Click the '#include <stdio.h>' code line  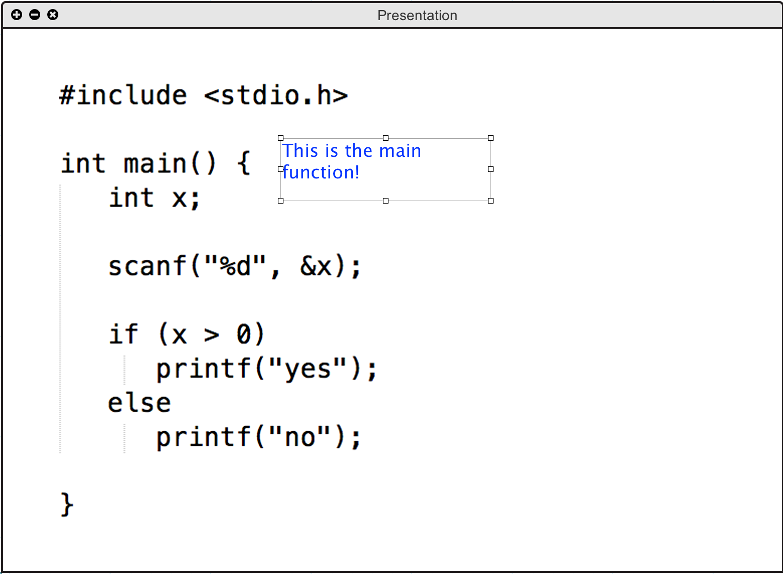point(204,95)
